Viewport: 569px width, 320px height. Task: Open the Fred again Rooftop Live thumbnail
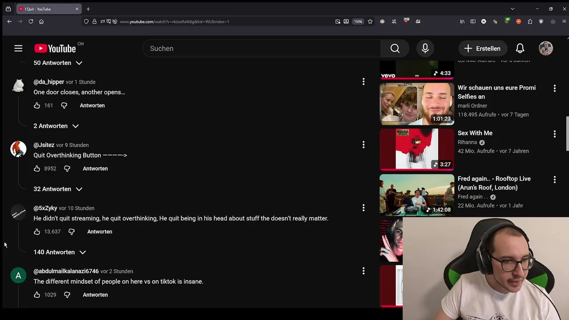pyautogui.click(x=417, y=195)
